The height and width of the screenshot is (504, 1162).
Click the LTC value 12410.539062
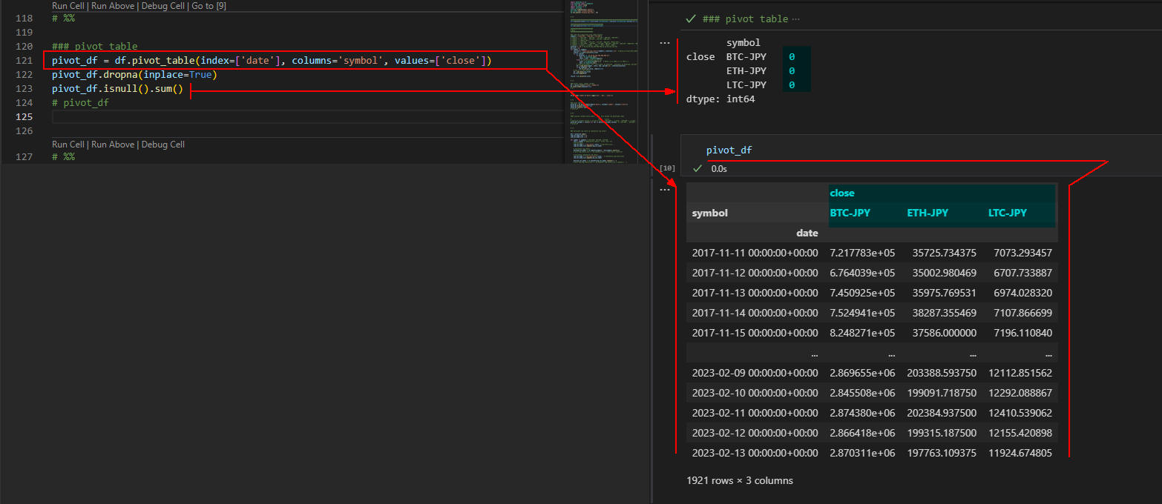coord(1020,413)
